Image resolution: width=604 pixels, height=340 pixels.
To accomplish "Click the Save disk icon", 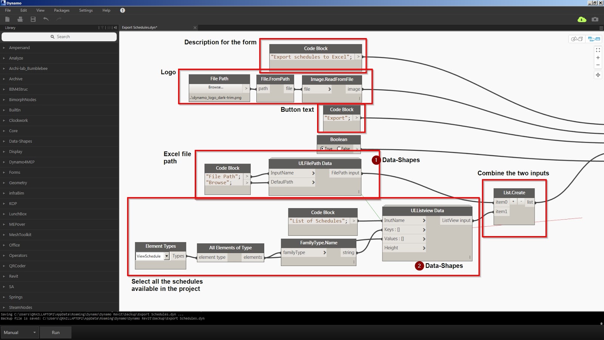I will [33, 19].
